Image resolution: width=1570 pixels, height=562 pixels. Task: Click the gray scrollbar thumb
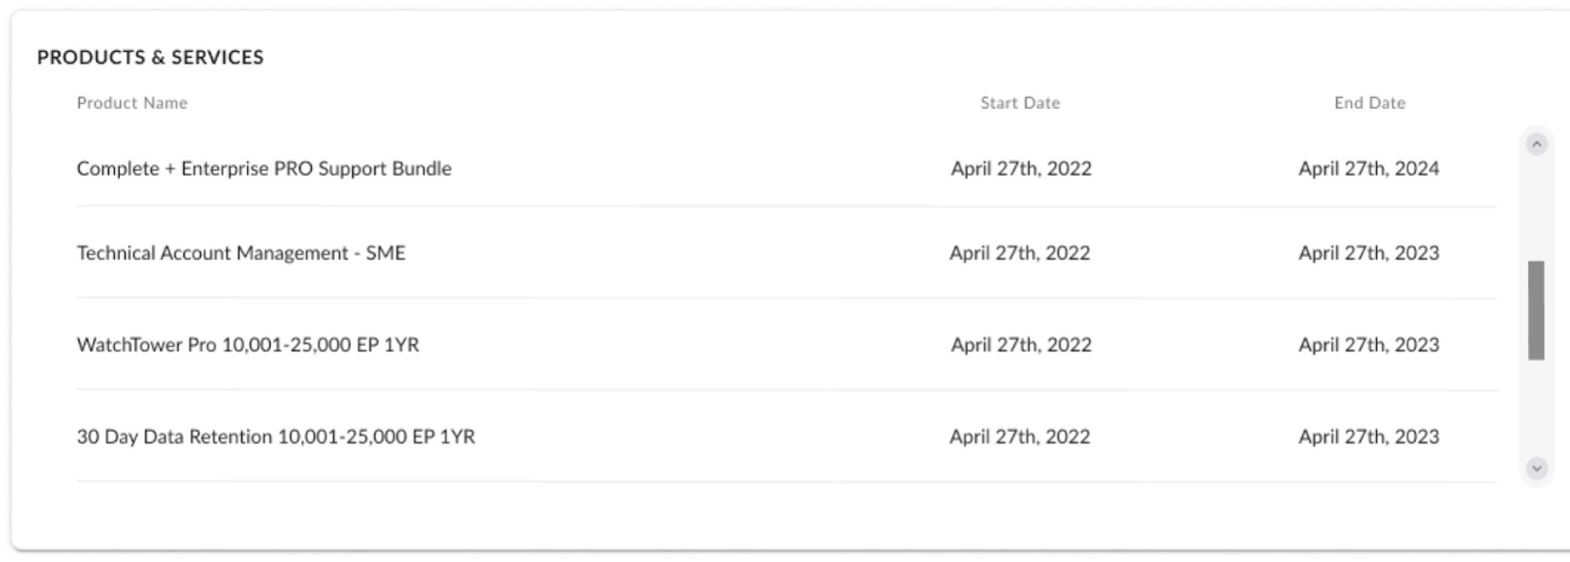coord(1536,310)
